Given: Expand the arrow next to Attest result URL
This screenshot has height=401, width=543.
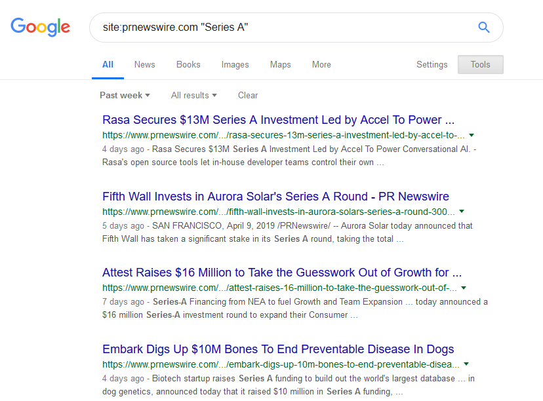Looking at the screenshot, I should click(x=464, y=288).
